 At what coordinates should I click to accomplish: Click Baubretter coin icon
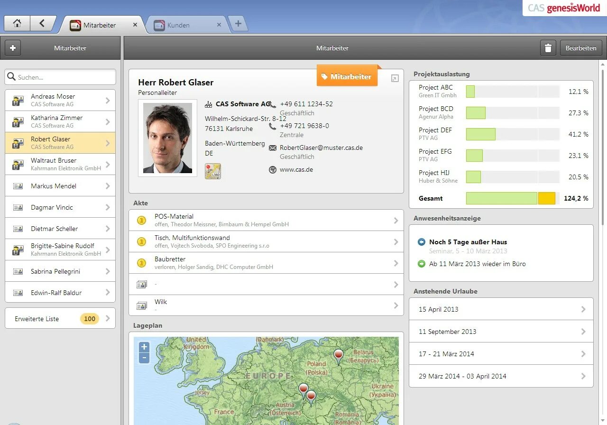click(141, 263)
